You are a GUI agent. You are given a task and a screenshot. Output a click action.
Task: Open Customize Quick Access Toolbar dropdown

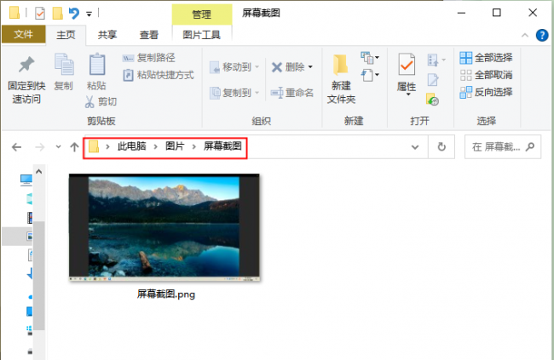tap(89, 14)
